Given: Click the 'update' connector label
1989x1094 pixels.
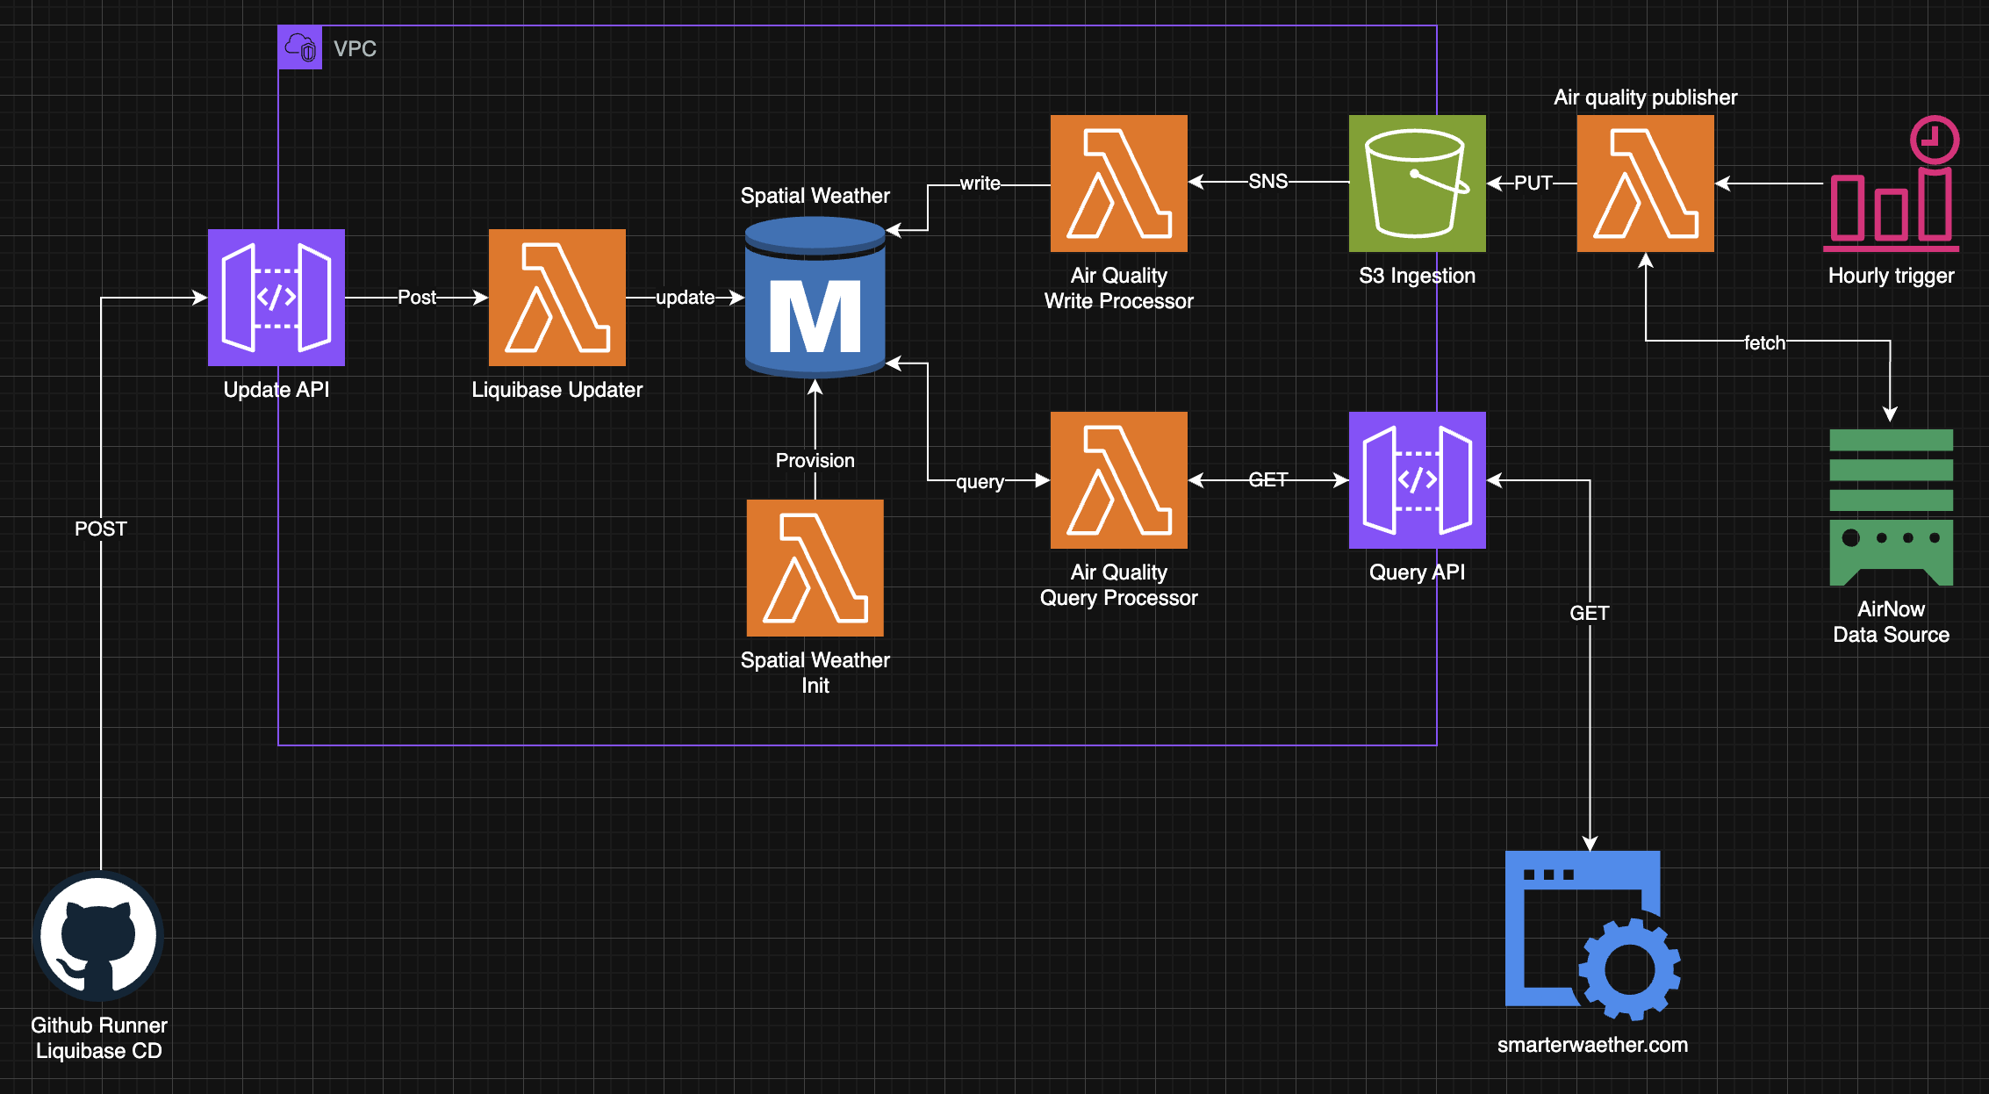Looking at the screenshot, I should click(x=686, y=297).
